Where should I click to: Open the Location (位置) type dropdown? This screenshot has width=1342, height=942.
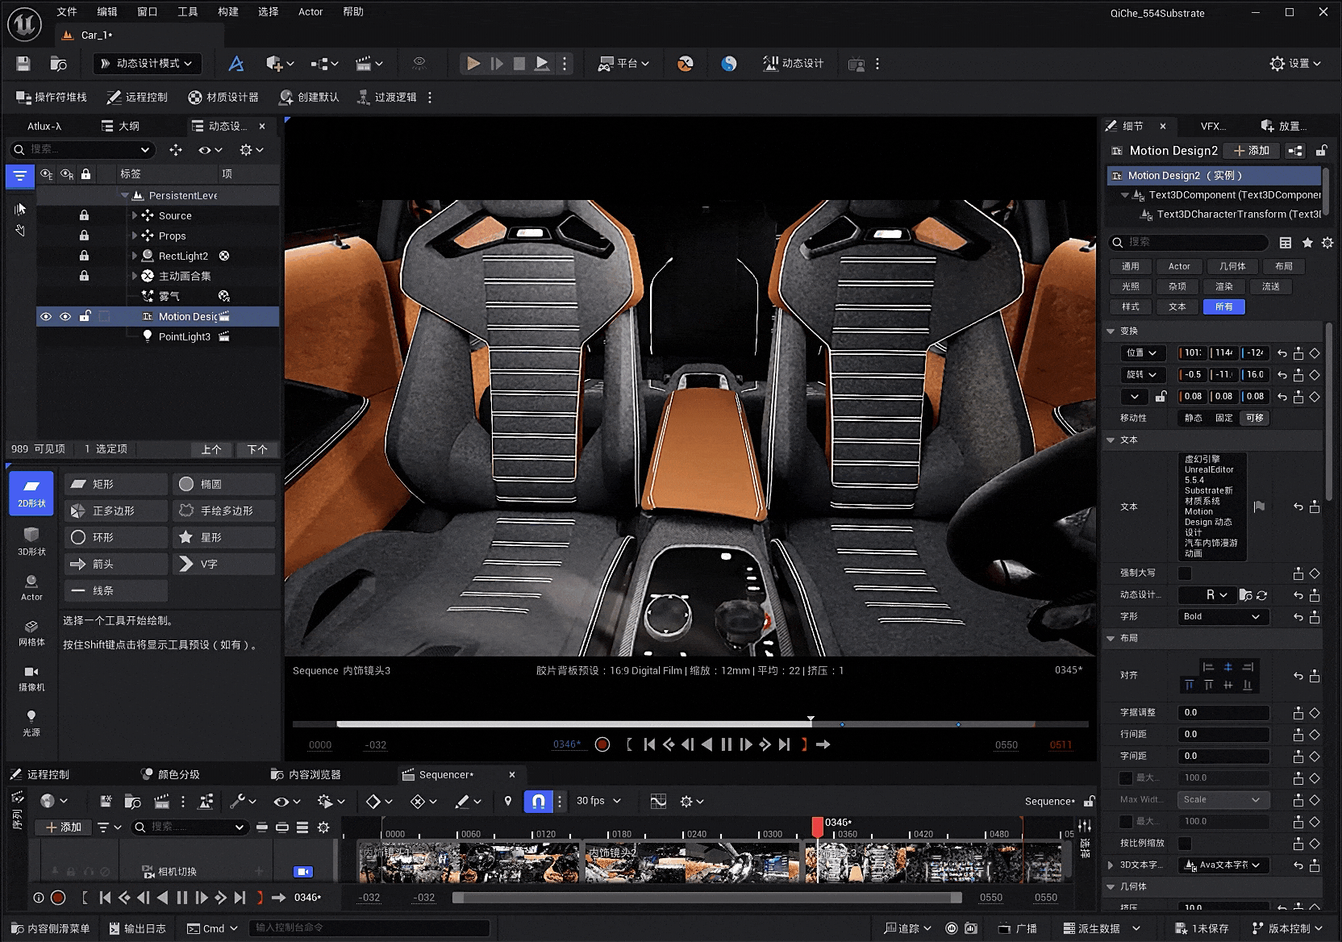(1143, 353)
